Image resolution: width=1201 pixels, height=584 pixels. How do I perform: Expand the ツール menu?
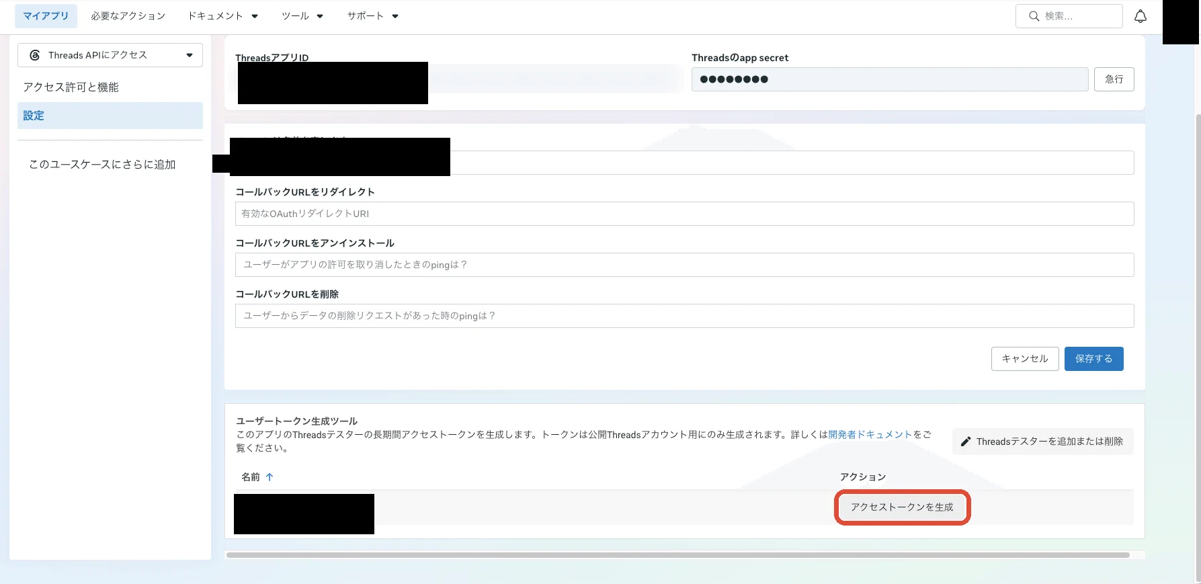tap(302, 15)
